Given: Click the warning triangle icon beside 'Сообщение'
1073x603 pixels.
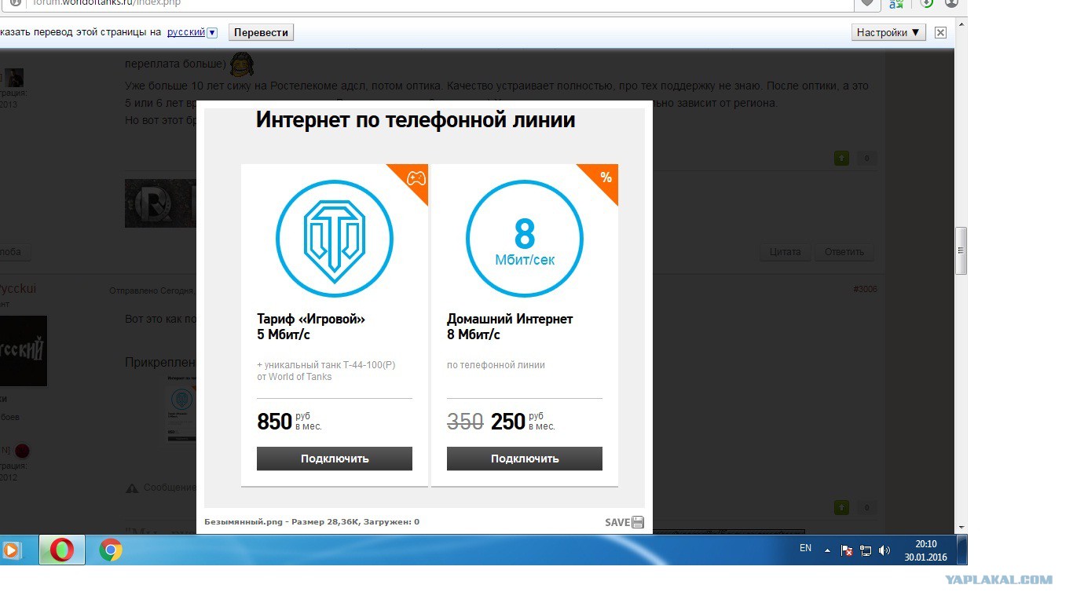Looking at the screenshot, I should (133, 488).
